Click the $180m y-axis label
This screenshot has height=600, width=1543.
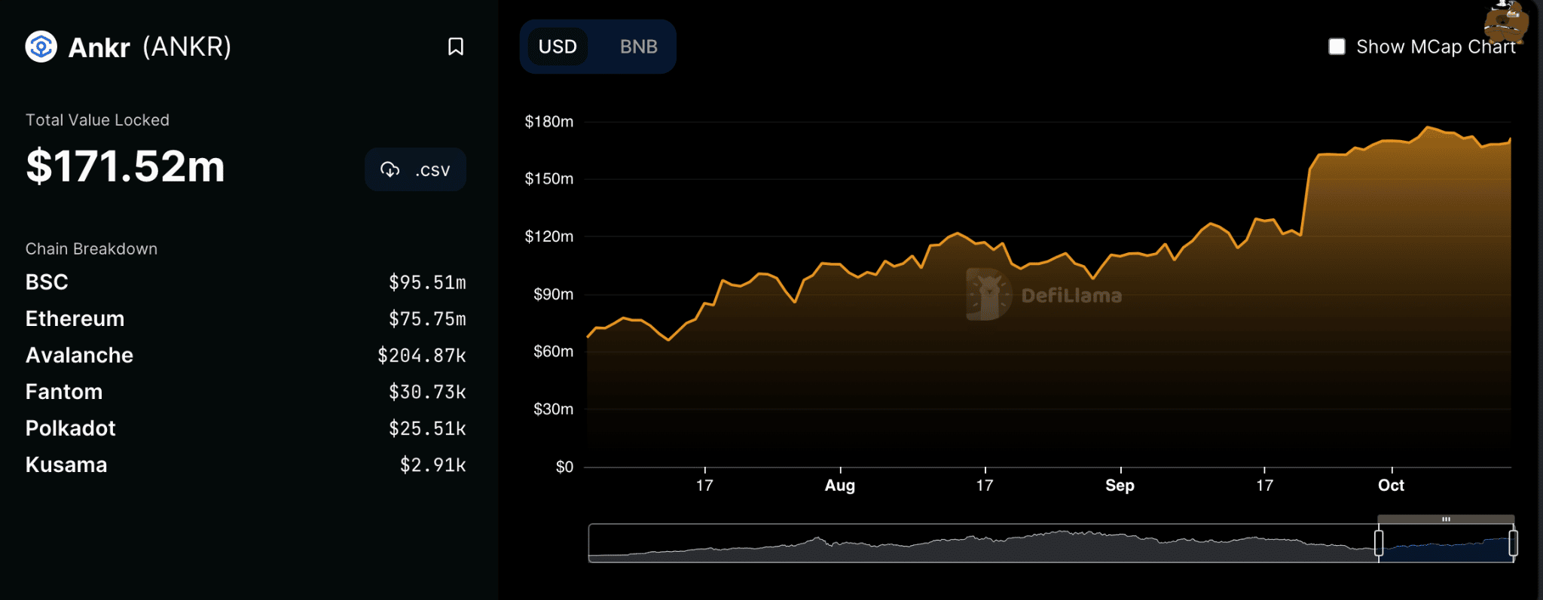549,122
